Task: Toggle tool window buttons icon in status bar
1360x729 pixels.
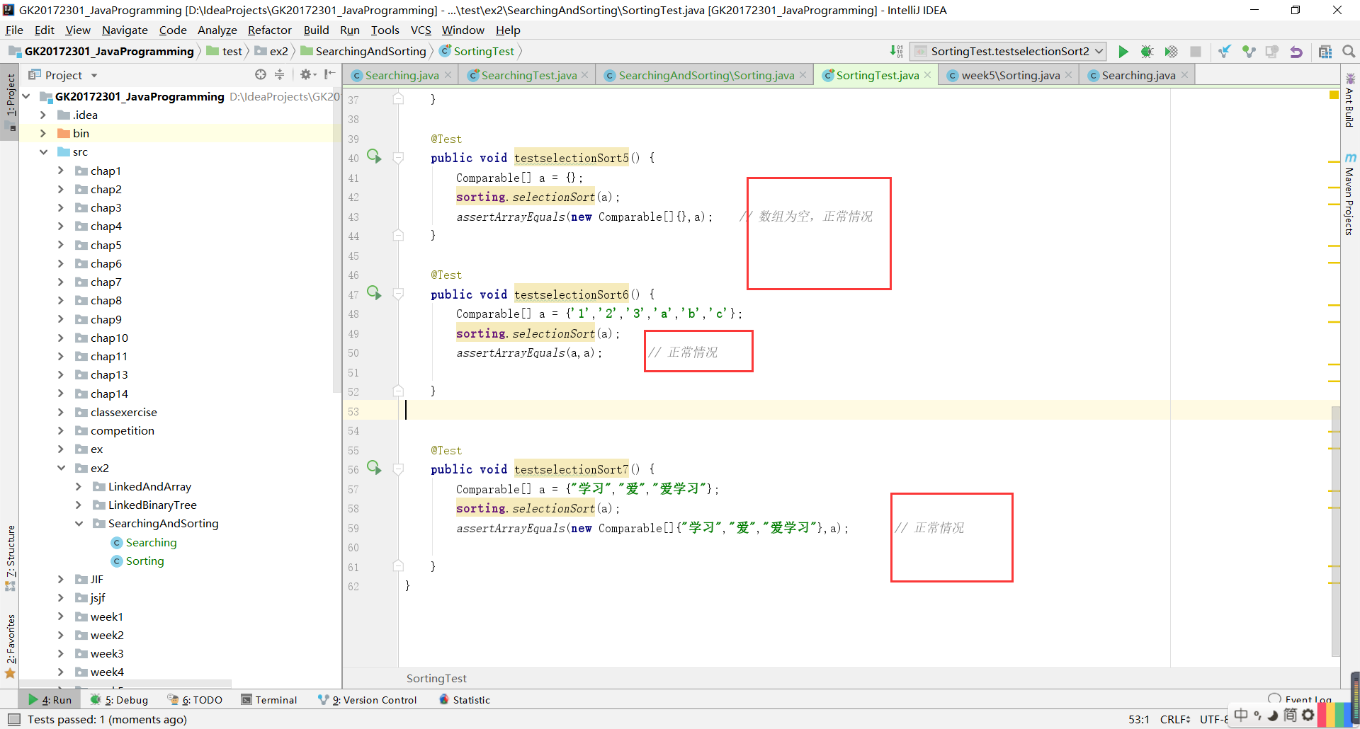Action: [x=13, y=719]
